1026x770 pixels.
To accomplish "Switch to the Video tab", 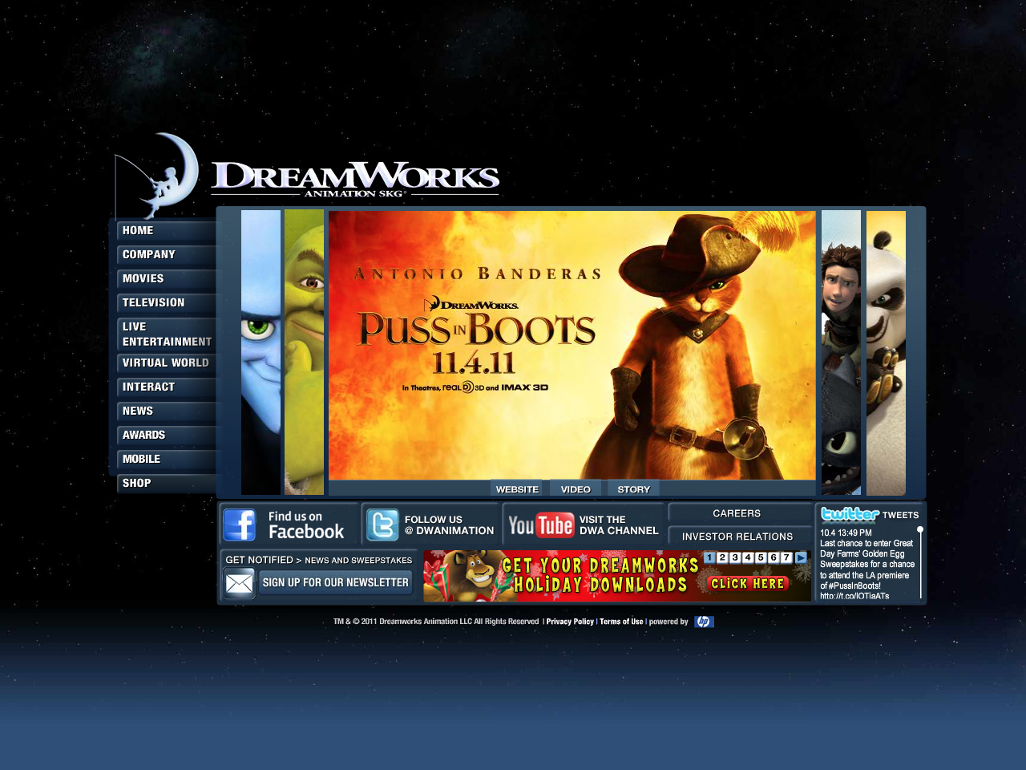I will click(576, 489).
